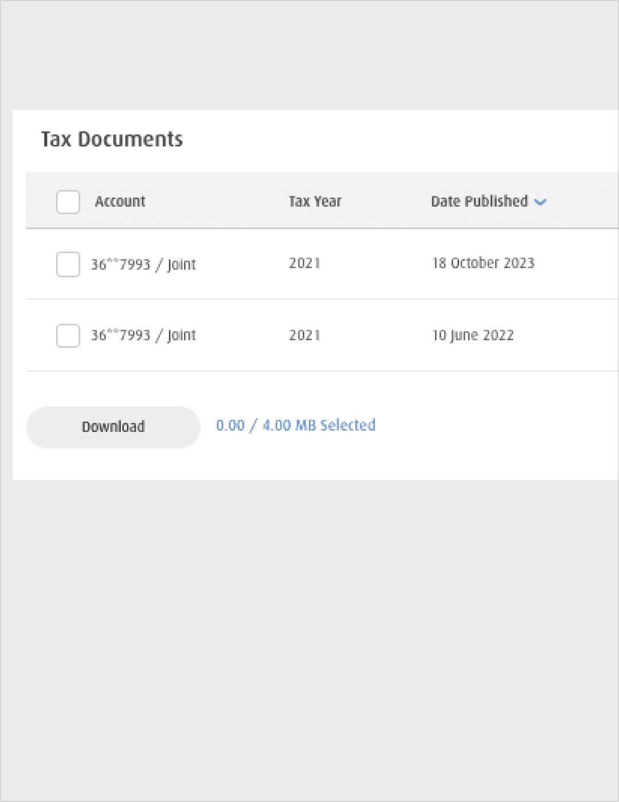Open the 0.00 / 4.00 MB Selected link
The height and width of the screenshot is (802, 619).
tap(296, 425)
